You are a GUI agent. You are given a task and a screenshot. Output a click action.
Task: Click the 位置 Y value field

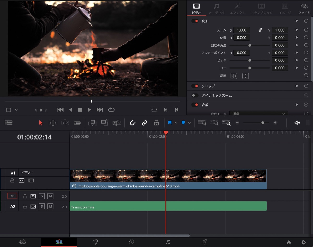280,38
